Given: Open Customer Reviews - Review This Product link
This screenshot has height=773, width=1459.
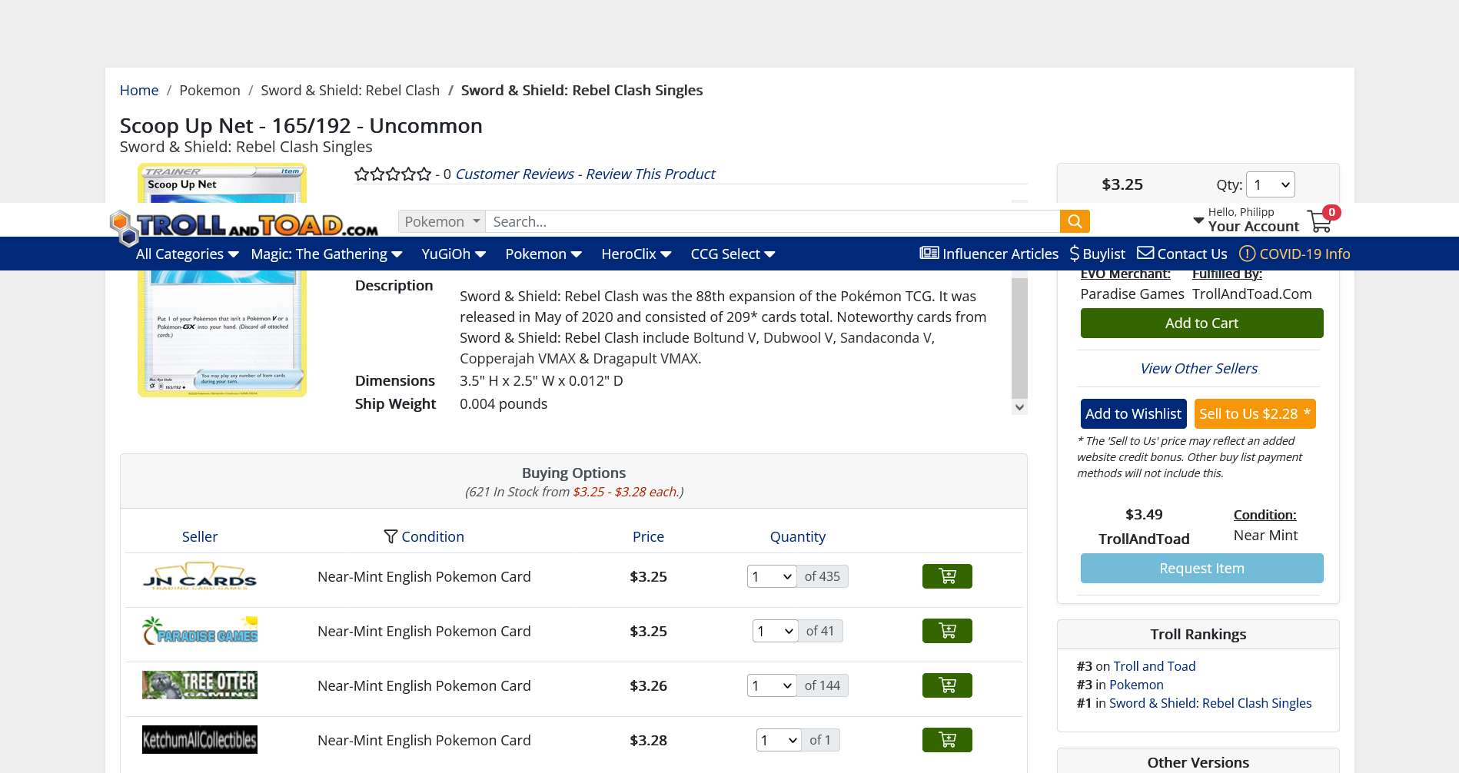Looking at the screenshot, I should coord(585,174).
